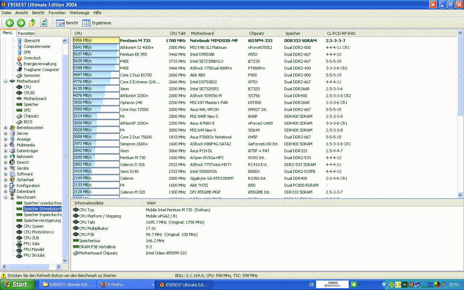The image size is (464, 290).
Task: Select Sensoren tree item
Action: click(32, 75)
